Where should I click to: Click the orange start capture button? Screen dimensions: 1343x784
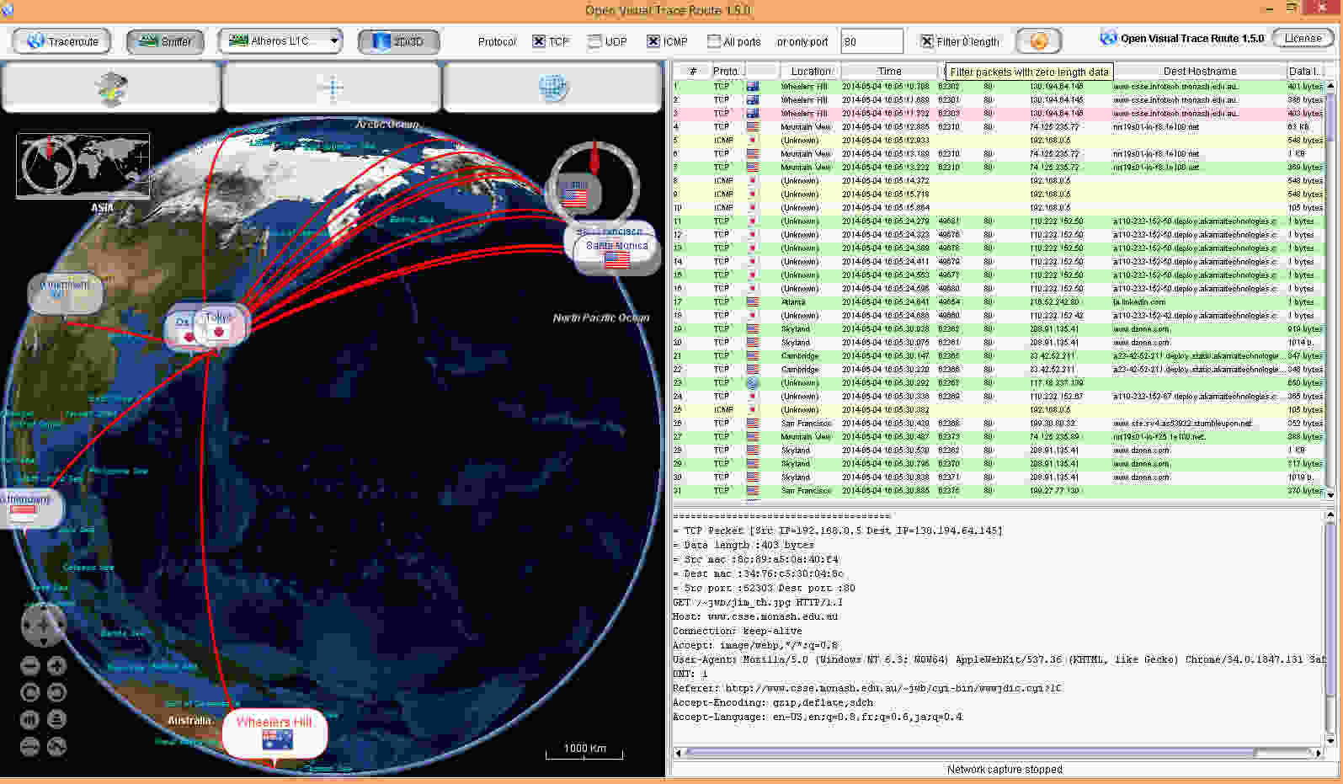(x=1038, y=40)
